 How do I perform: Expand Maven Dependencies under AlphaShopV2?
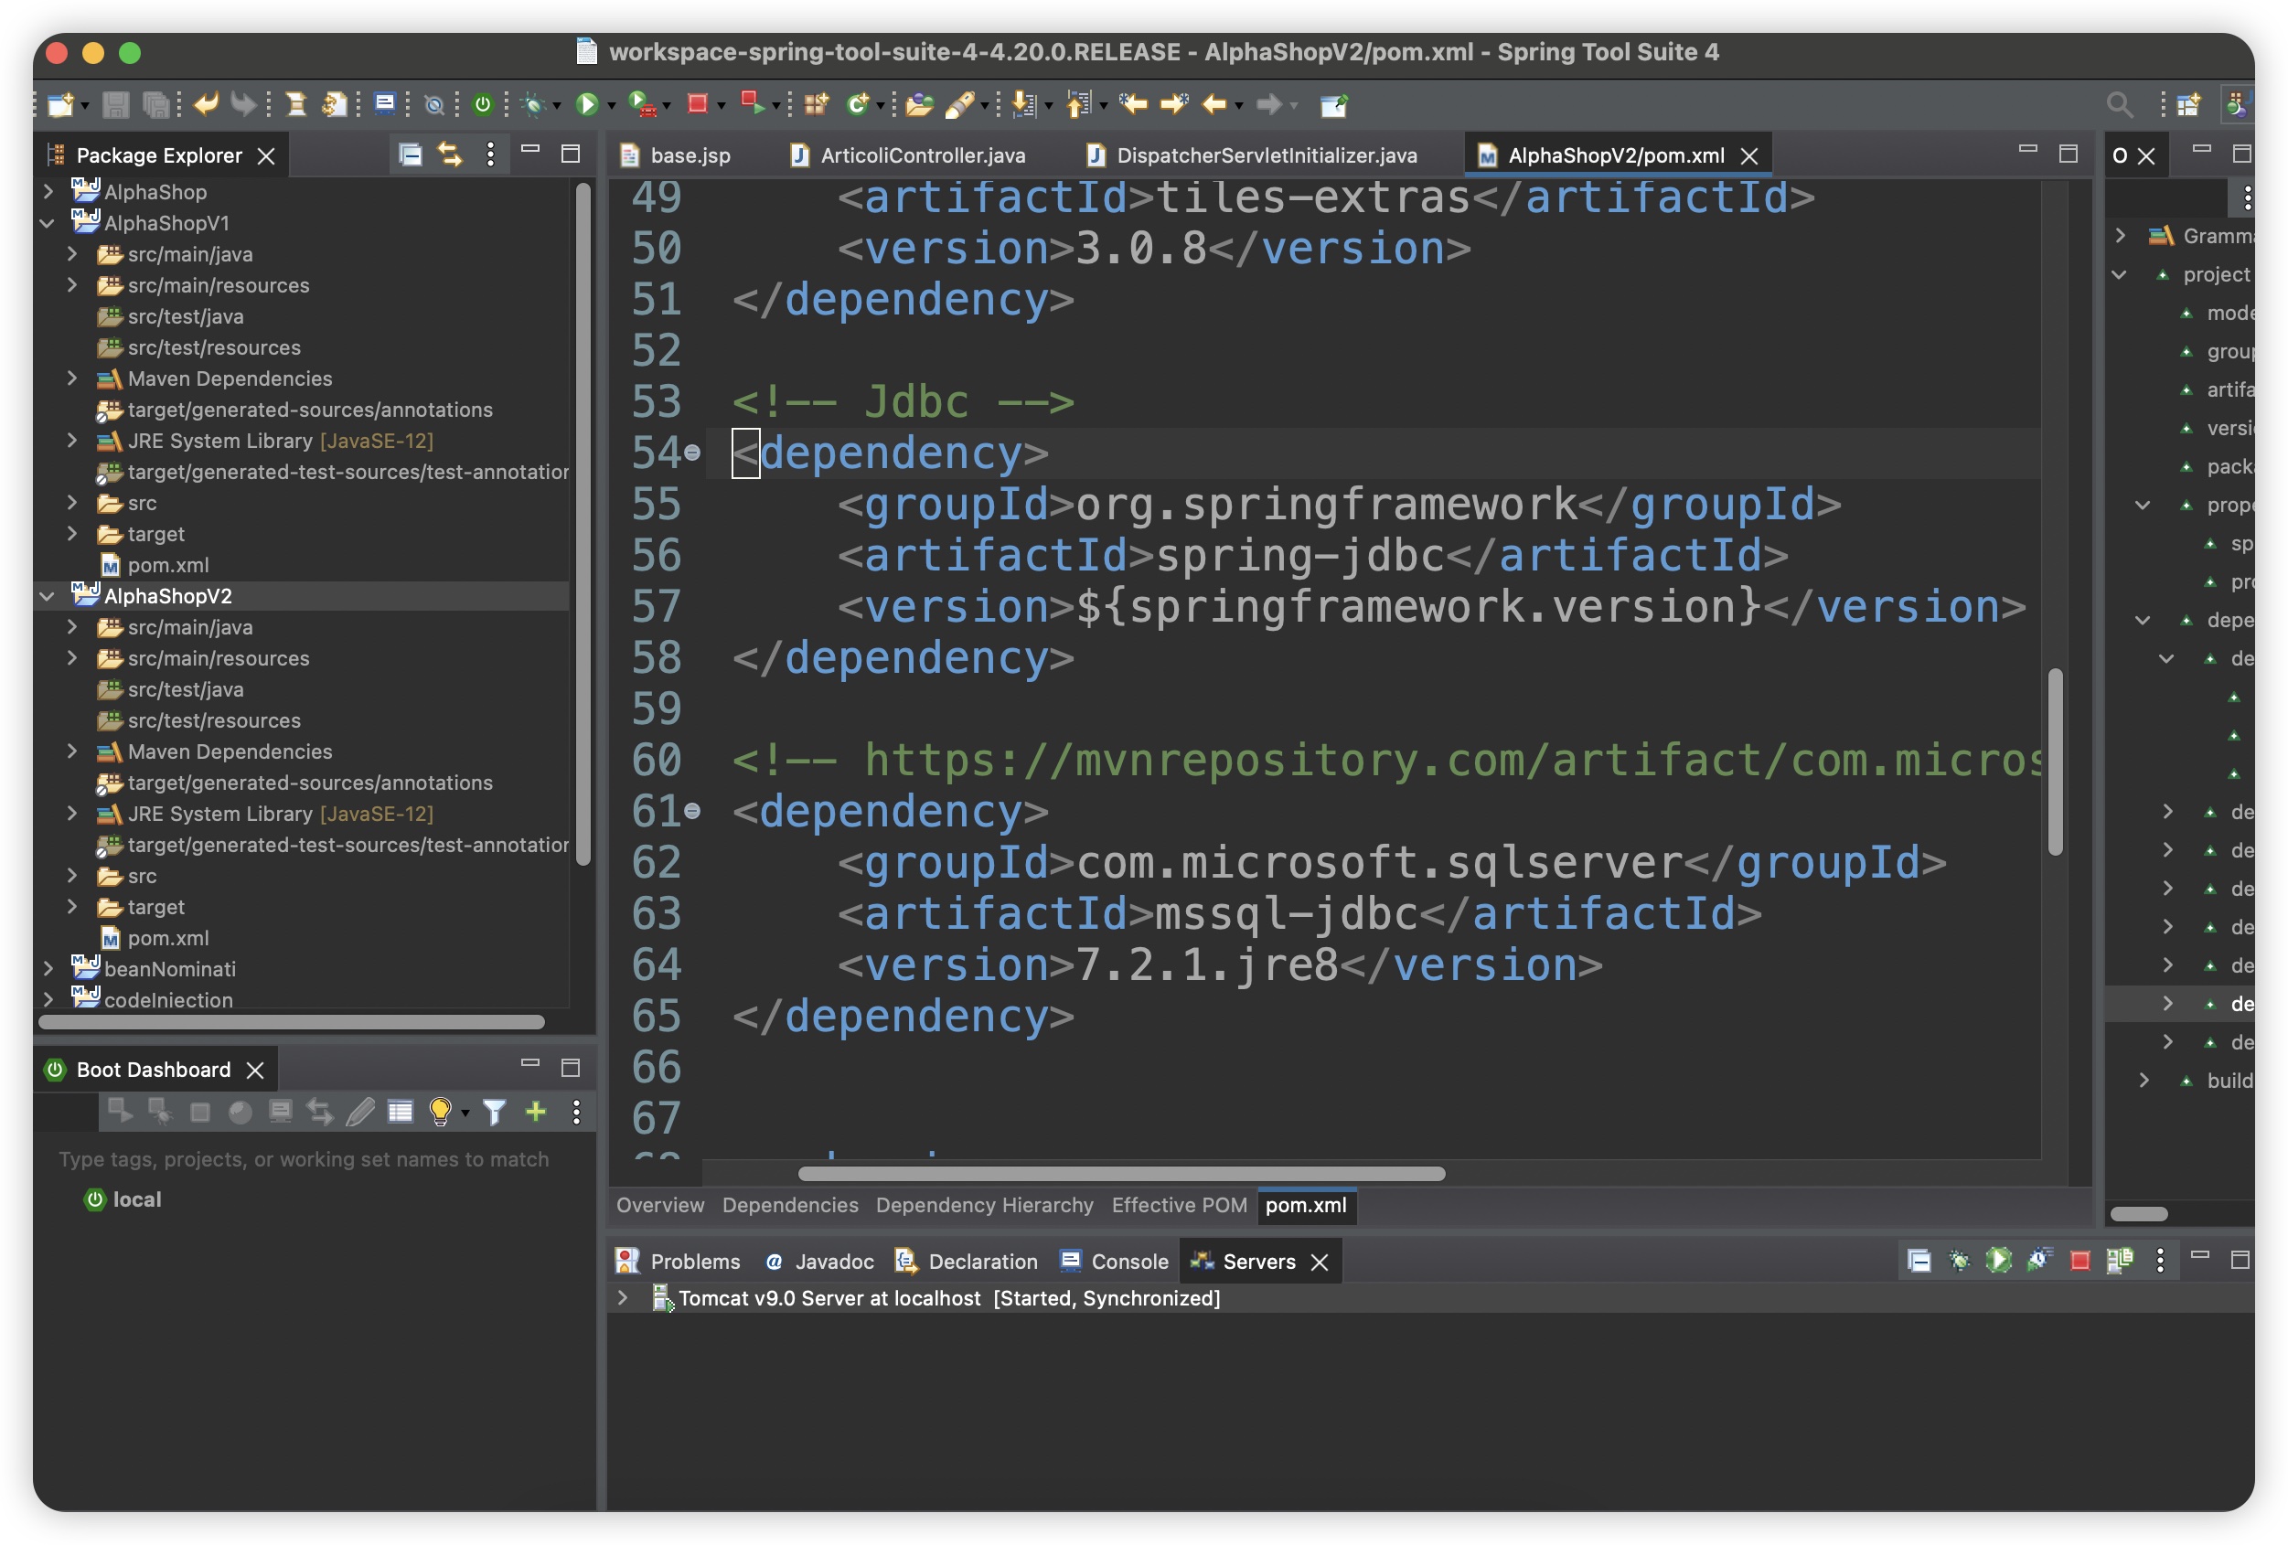tap(72, 751)
